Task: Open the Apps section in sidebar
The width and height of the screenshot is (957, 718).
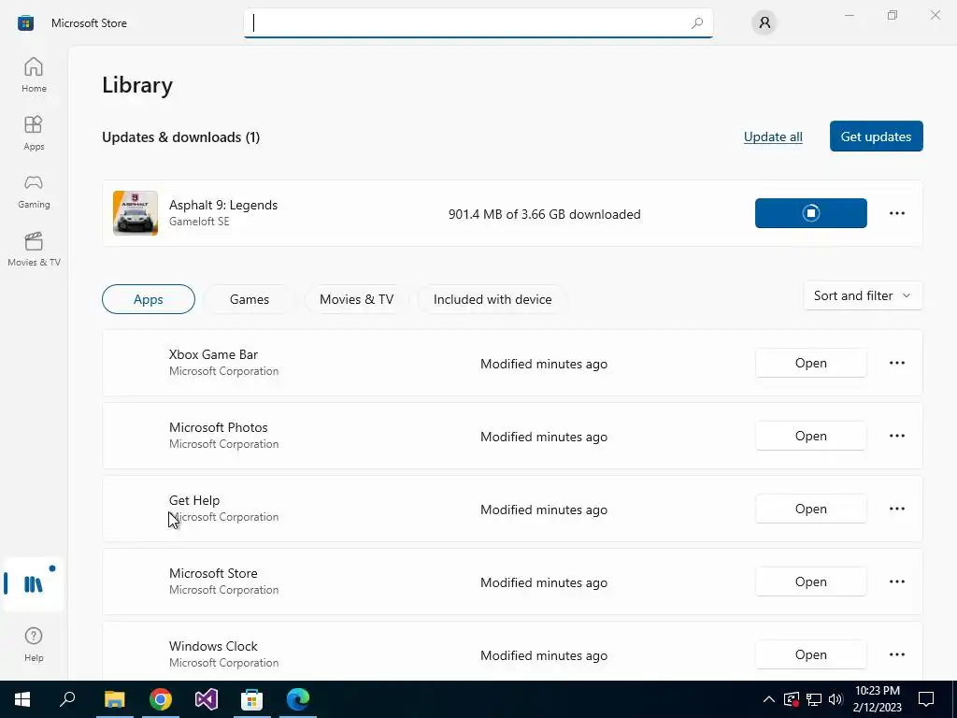Action: point(34,133)
